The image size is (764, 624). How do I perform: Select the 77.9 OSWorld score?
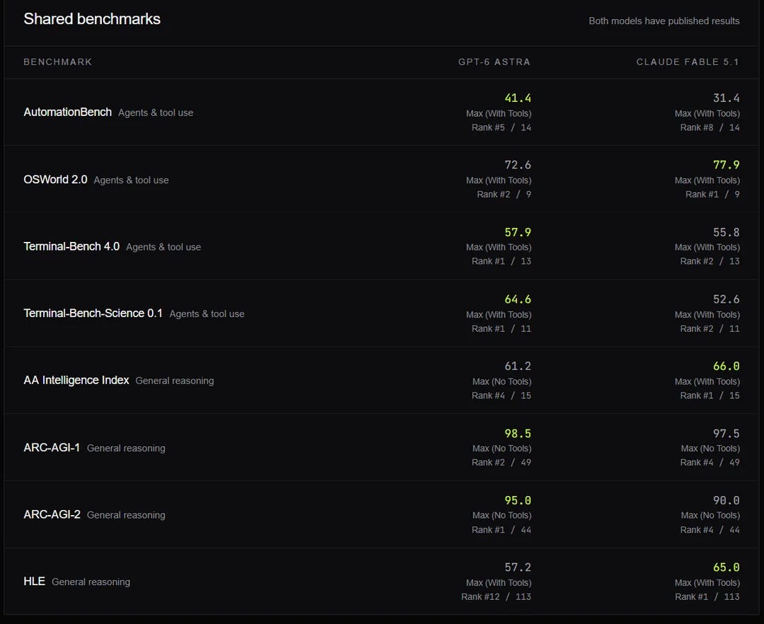(x=727, y=165)
